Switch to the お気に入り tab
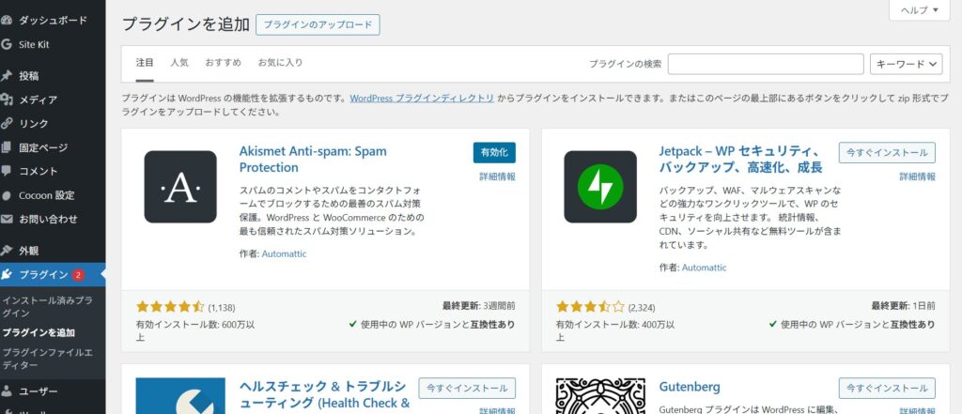Screen dimensions: 962x414 pos(280,63)
